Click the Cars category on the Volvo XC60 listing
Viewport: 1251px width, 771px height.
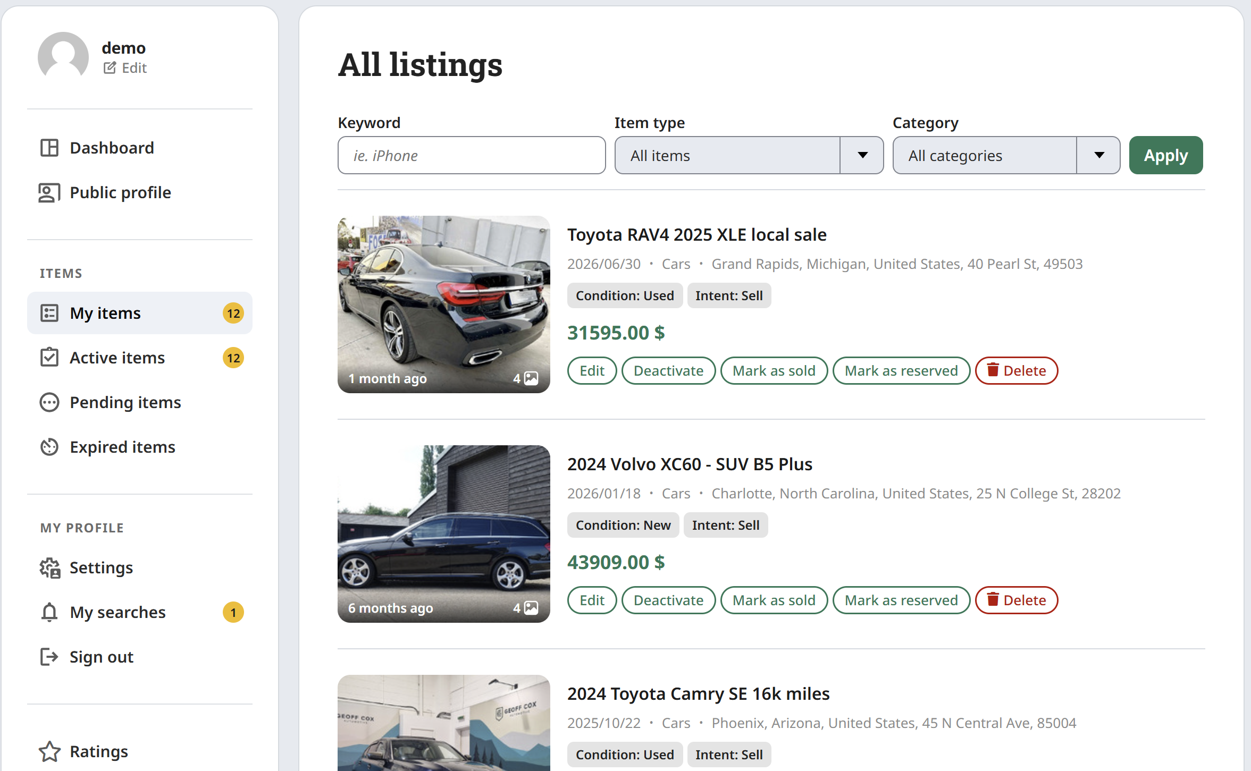(676, 494)
